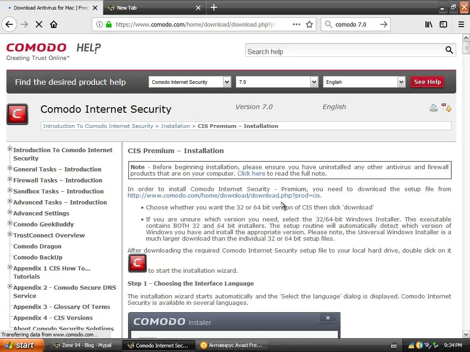
Task: Click the system clock 9:34 PM
Action: click(x=453, y=345)
